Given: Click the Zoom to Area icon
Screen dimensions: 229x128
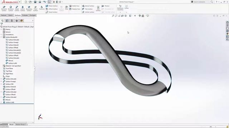Looking at the screenshot, I should pos(116,16).
